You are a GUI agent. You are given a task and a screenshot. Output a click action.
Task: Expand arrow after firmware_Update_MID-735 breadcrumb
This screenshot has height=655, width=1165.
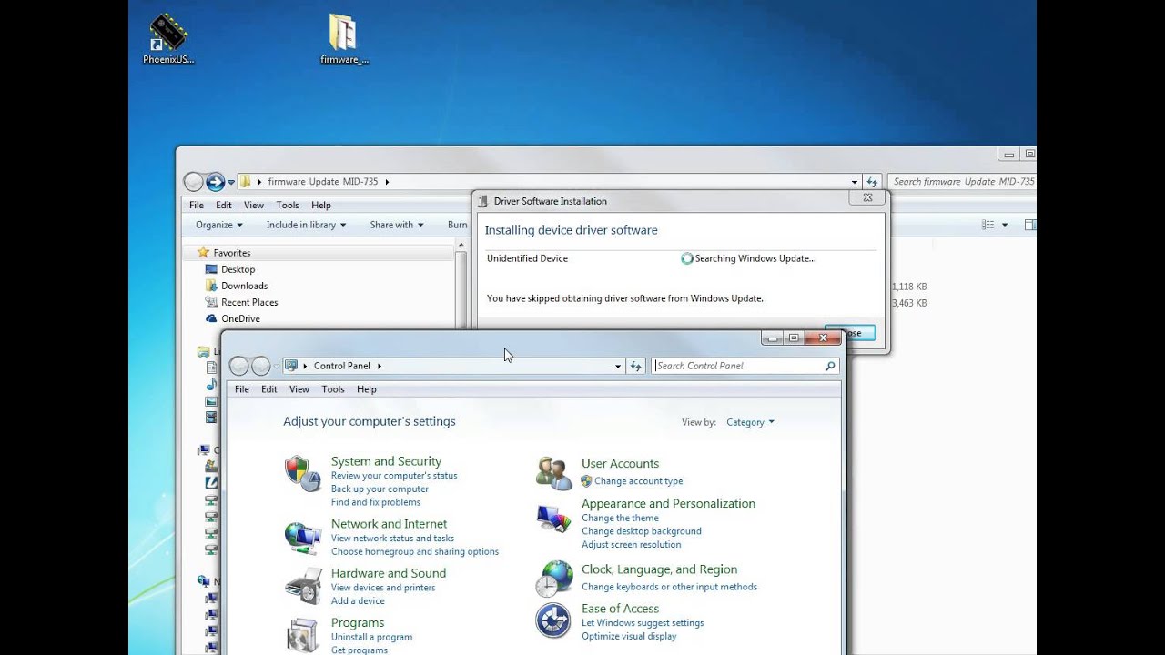[x=387, y=182]
